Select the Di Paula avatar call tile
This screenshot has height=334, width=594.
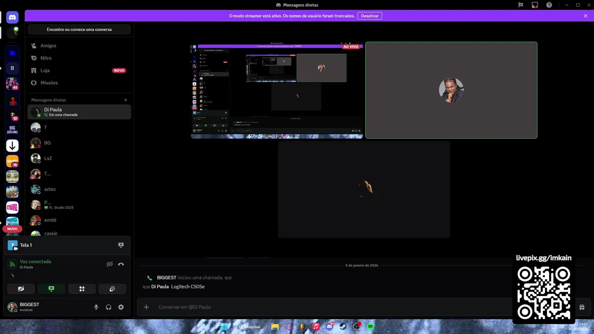(x=451, y=90)
